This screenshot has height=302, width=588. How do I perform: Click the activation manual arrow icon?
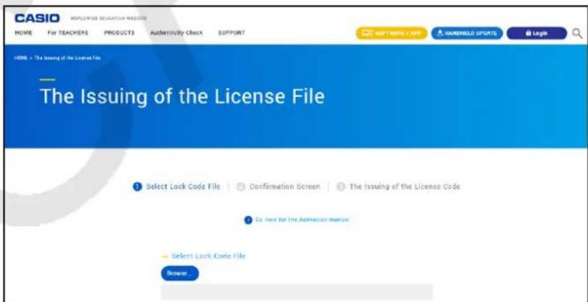[248, 220]
